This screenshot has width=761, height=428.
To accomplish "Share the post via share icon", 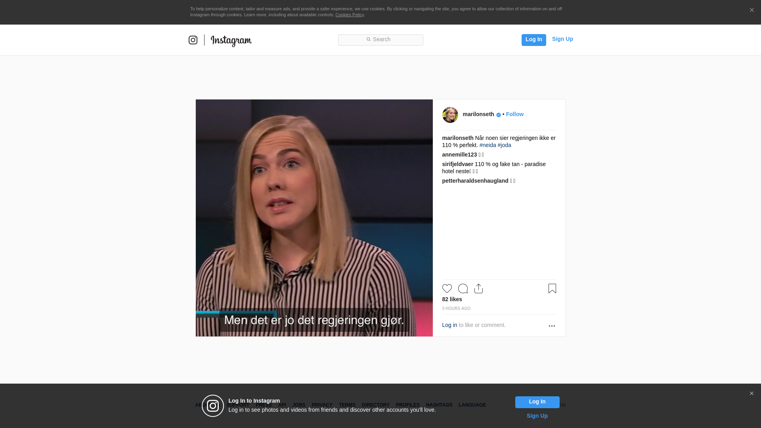I will pos(478,289).
